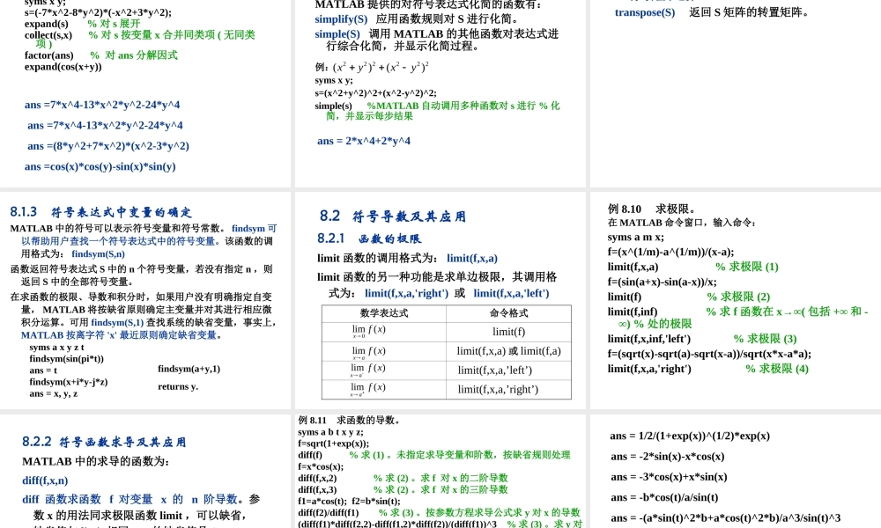Select the limit(f) cell in the table
881x528 pixels.
[508, 331]
